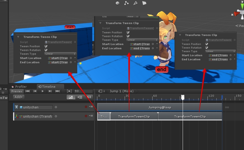This screenshot has height=150, width=244.
Task: Click Script field in start-to-start clip panel
Action: click(x=59, y=42)
